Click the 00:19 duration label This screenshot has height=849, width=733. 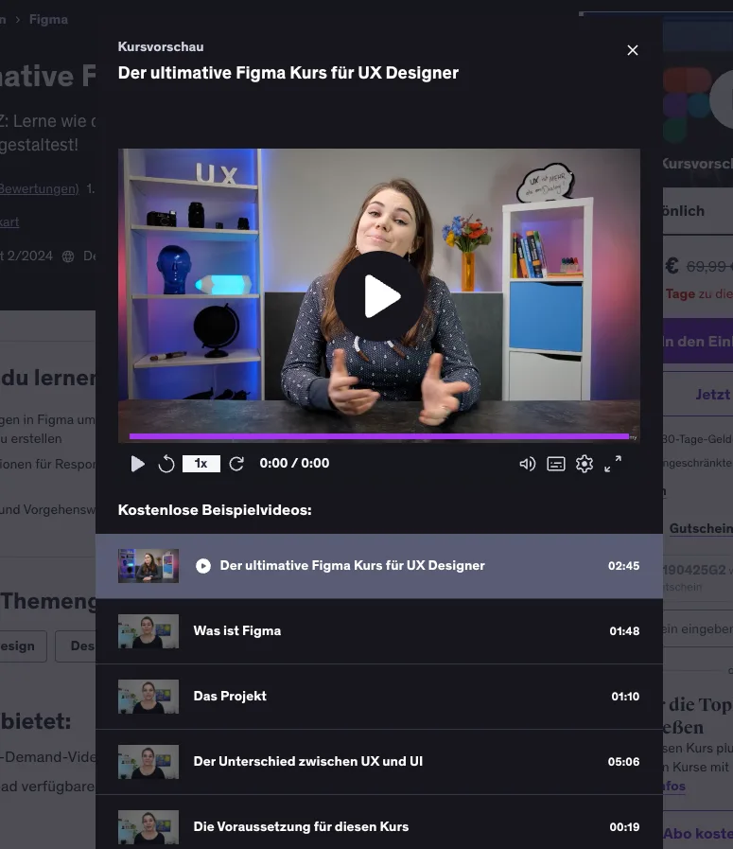point(624,827)
